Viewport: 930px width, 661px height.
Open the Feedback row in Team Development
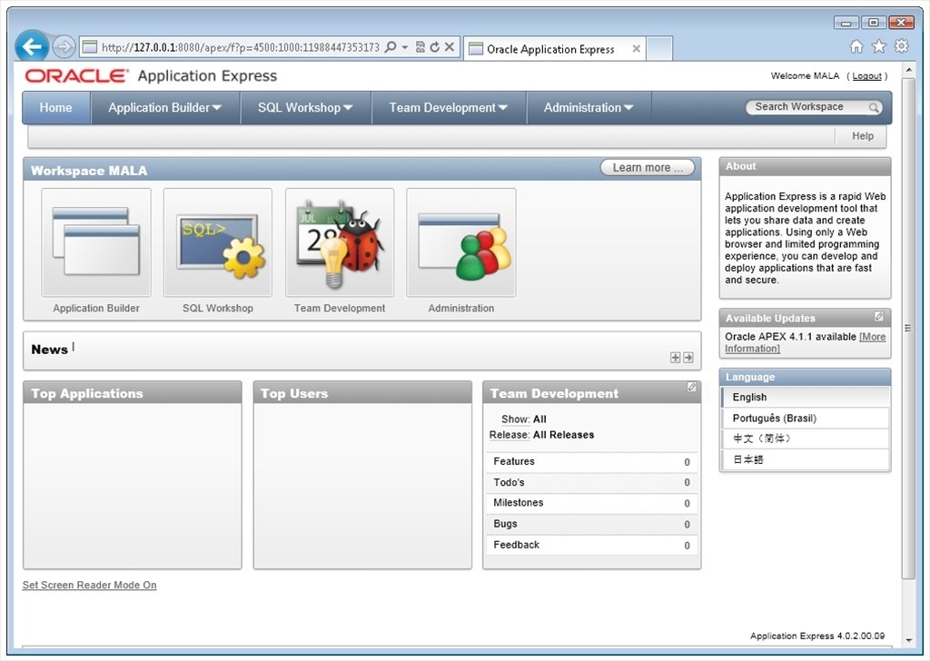click(x=591, y=545)
